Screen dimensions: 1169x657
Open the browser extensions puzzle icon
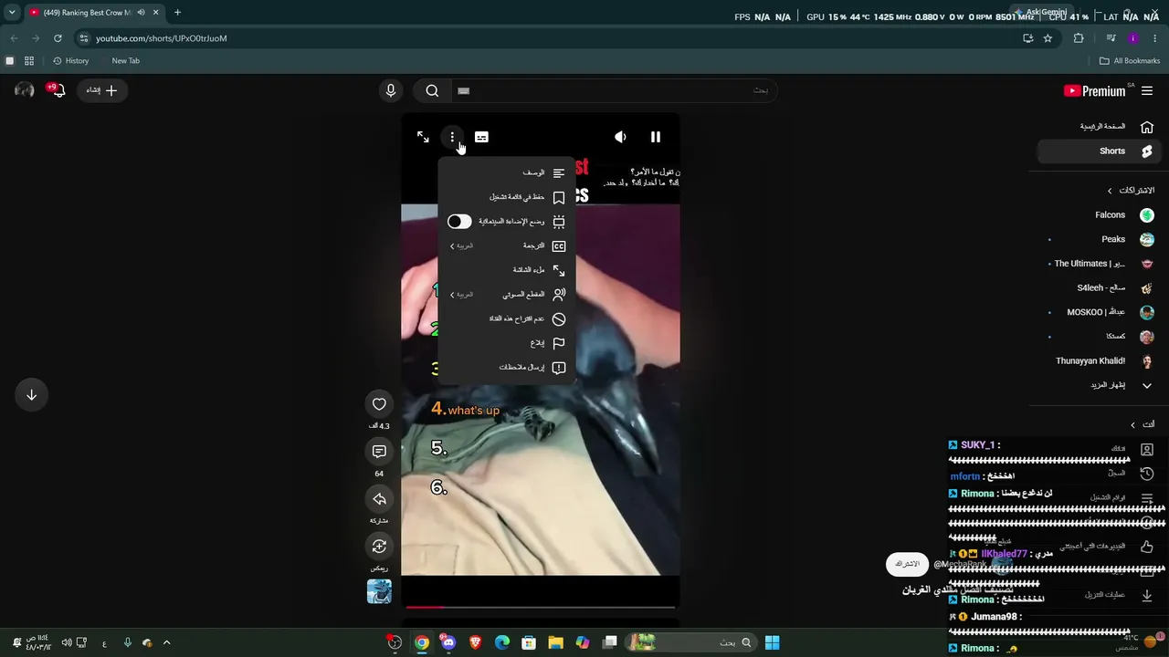click(x=1079, y=38)
